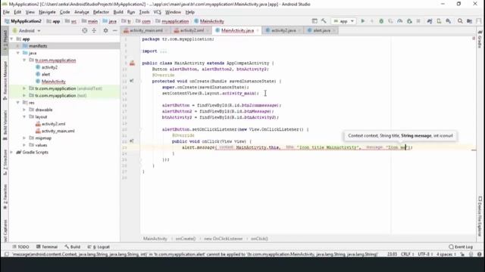Click the override gutter icon beside onClick
The height and width of the screenshot is (272, 485).
coord(131,141)
